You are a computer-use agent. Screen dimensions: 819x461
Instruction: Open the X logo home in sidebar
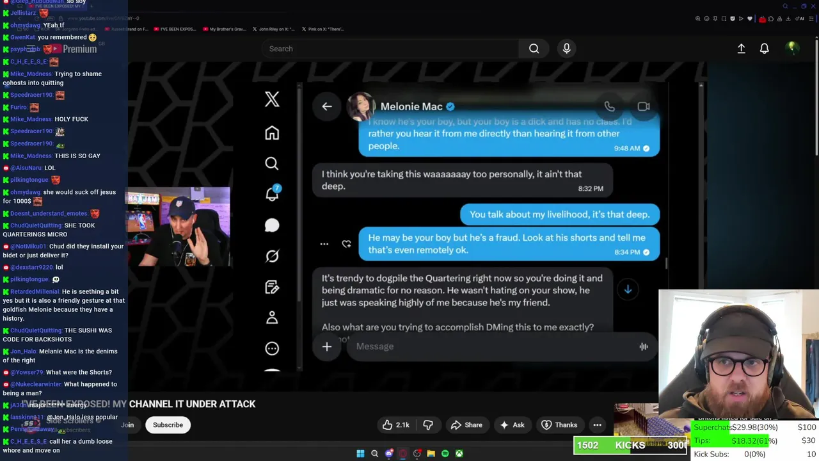pyautogui.click(x=272, y=99)
